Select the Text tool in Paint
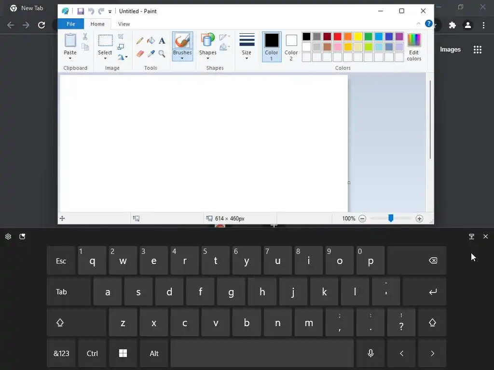Screen dimensions: 494x370 tap(162, 40)
